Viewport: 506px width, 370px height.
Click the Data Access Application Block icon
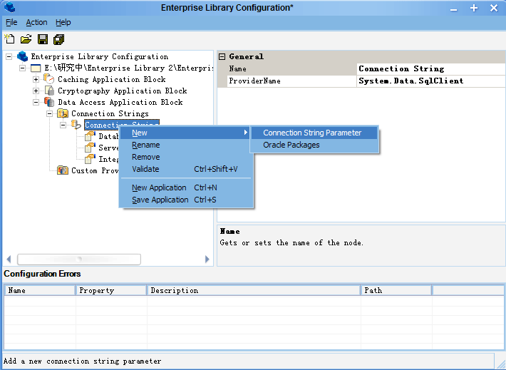pyautogui.click(x=49, y=102)
